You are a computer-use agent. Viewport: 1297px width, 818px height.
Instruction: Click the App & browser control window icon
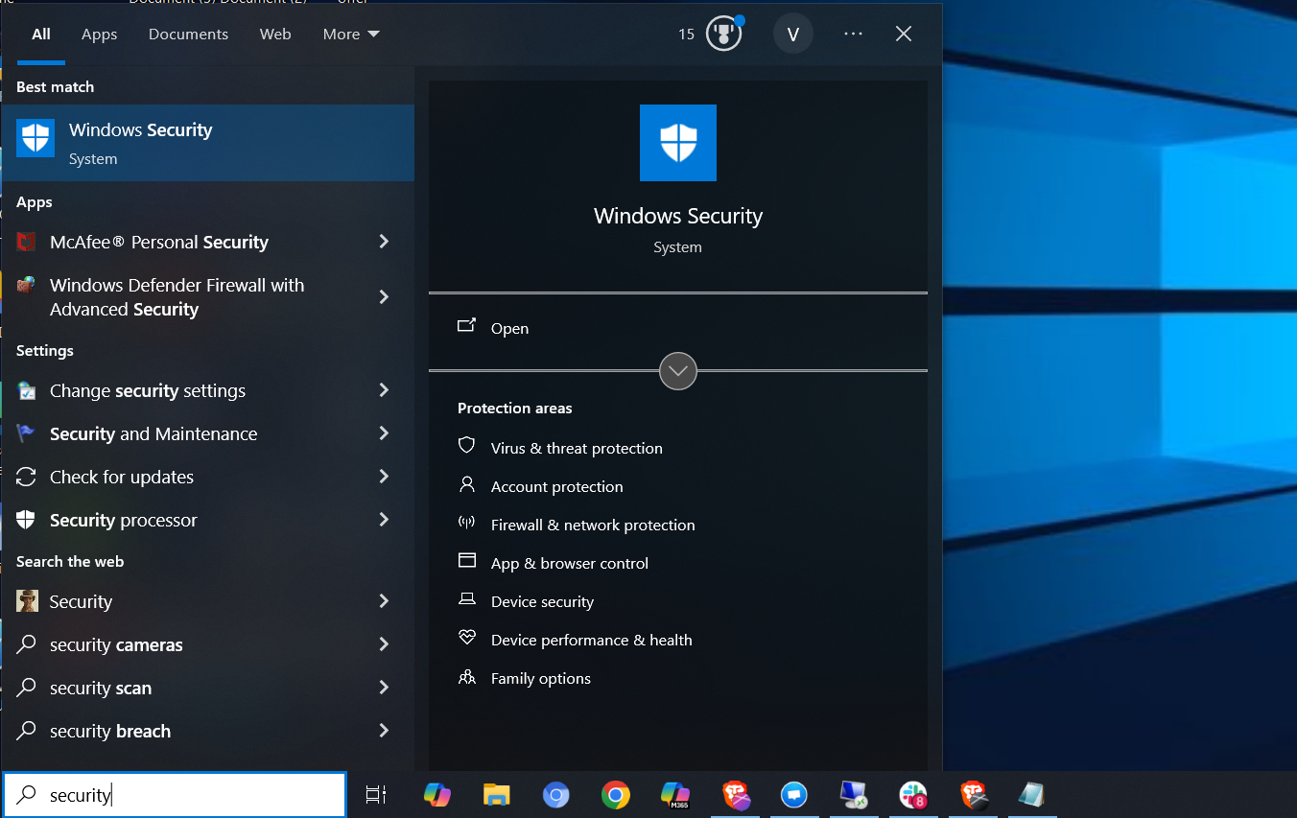pos(467,561)
